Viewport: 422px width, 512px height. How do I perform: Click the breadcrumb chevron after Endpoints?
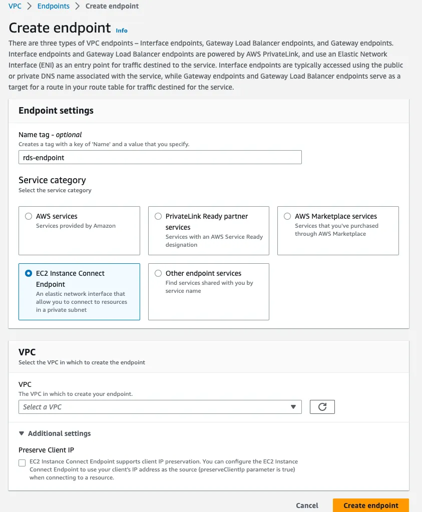[78, 7]
